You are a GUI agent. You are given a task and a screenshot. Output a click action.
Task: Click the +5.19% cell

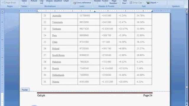coord(126,35)
